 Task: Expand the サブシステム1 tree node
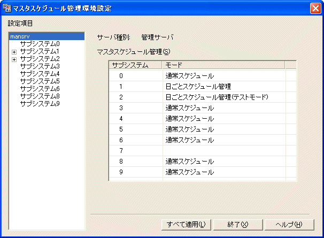[14, 52]
